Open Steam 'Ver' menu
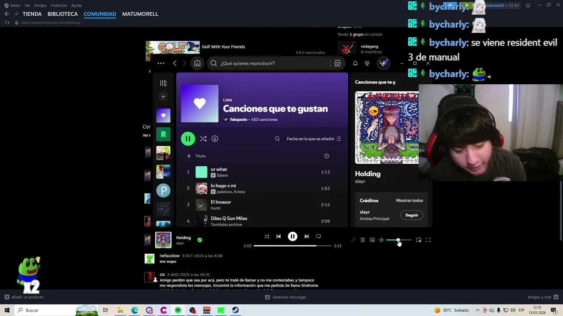563x316 pixels. [27, 5]
